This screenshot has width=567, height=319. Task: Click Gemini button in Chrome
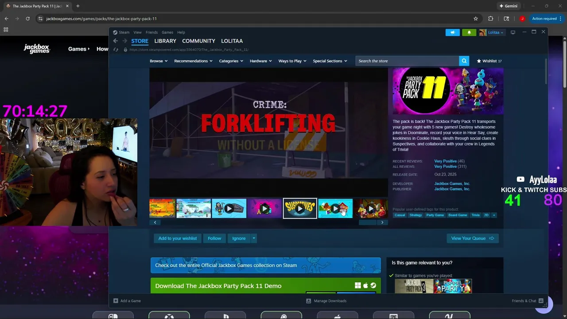[508, 6]
